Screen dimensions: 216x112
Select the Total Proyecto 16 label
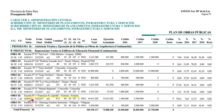24,109
